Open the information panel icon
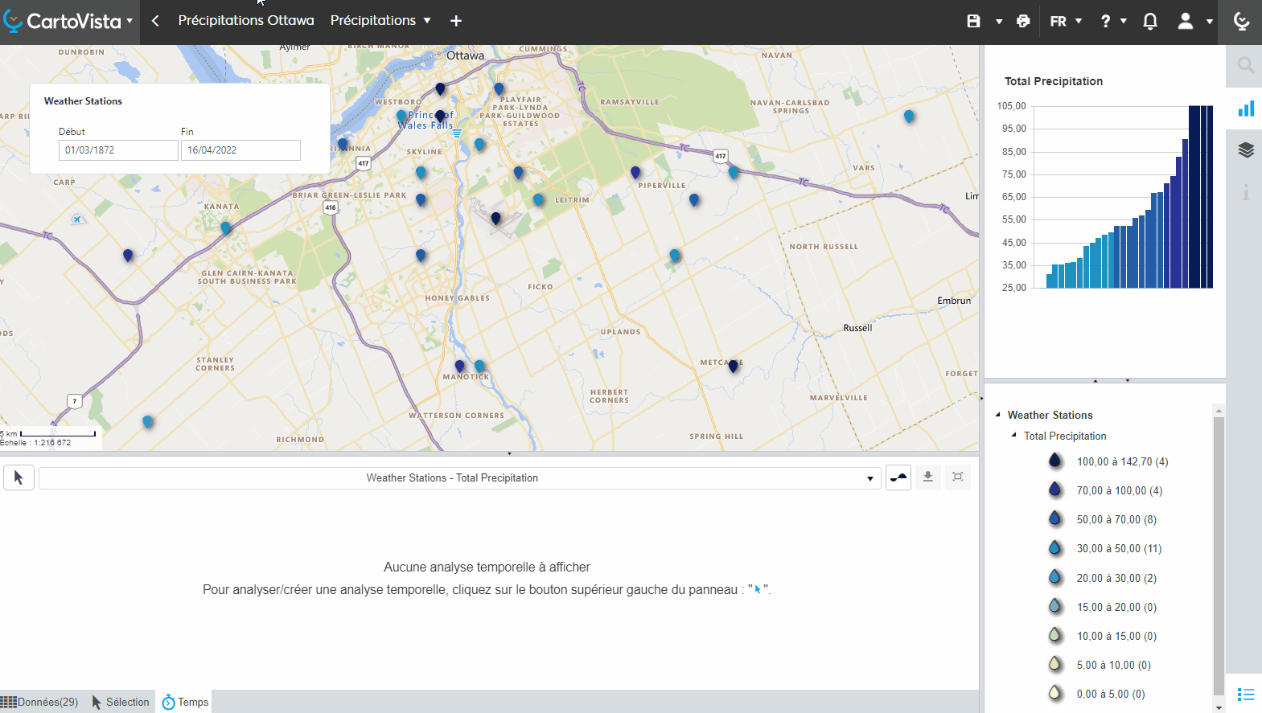Viewport: 1262px width, 713px height. coord(1246,191)
